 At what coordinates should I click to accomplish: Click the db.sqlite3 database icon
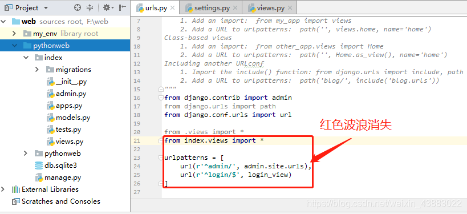pos(39,165)
